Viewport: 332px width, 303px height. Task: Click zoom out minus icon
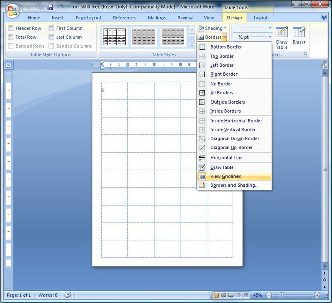267,295
